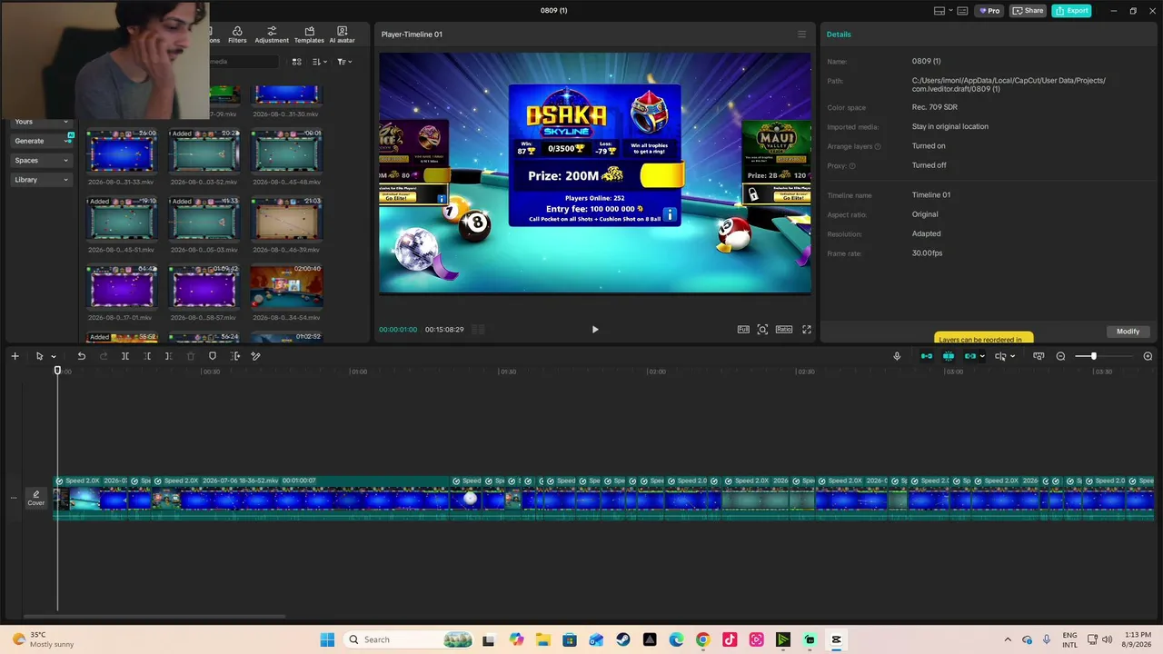Open the preview aspect ratio option
The height and width of the screenshot is (654, 1163).
tap(783, 330)
